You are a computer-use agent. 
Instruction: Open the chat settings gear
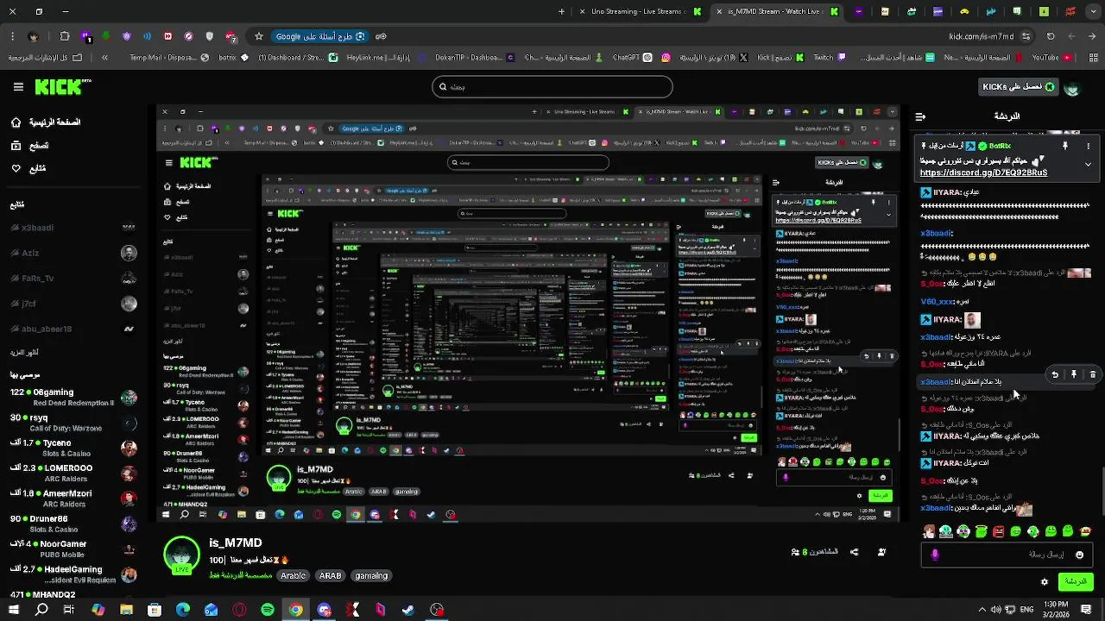[1045, 582]
